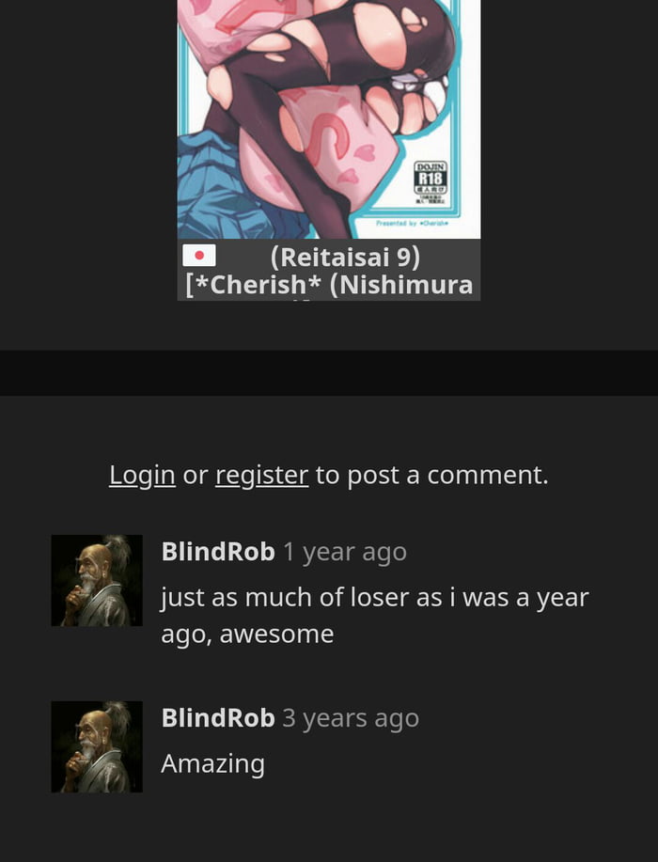Screen dimensions: 658x862
Task: Click the "1 year ago" timestamp
Action: (x=345, y=552)
